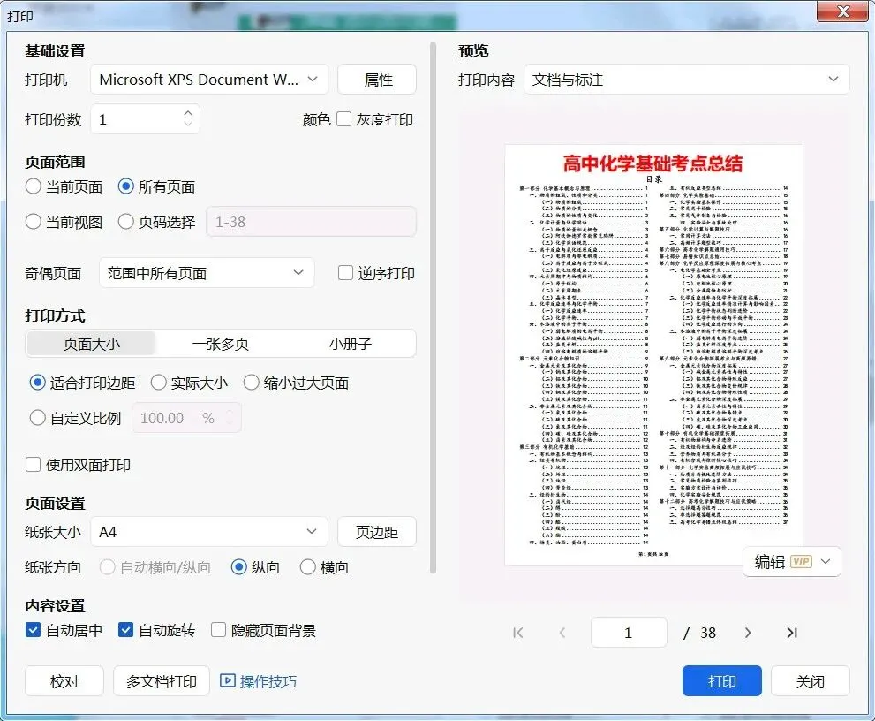Select 当前视图 radio button
The image size is (875, 721).
point(33,222)
